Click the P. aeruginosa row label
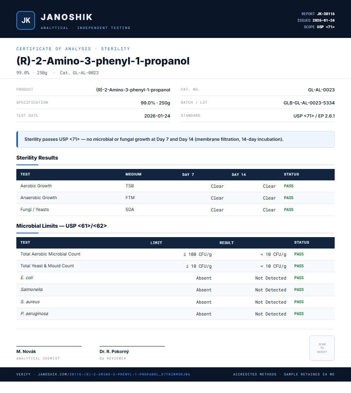Viewport: 351px width, 393px height. click(34, 313)
